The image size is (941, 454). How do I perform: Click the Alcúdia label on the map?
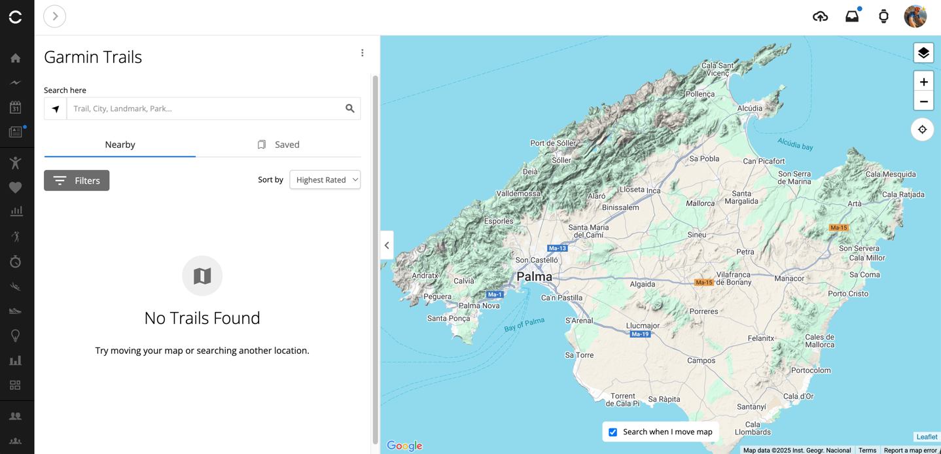tap(749, 109)
